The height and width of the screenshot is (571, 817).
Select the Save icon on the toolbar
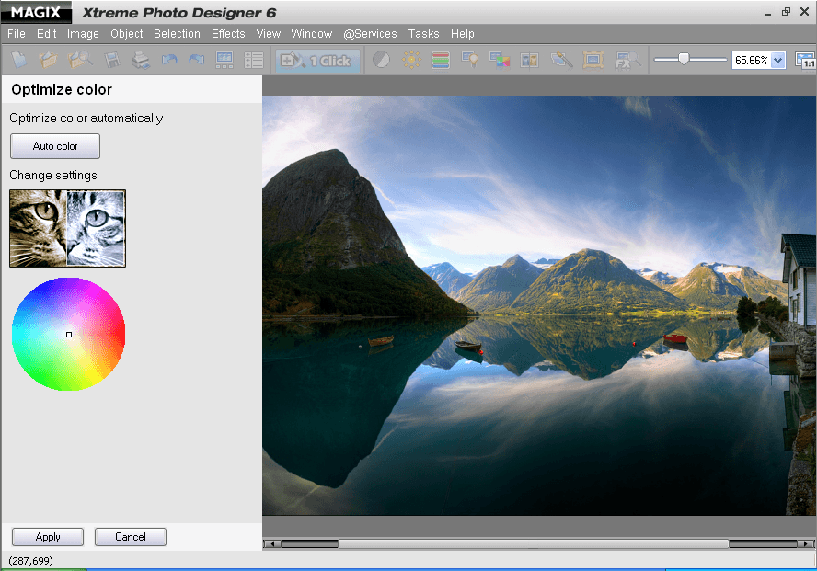pos(110,59)
